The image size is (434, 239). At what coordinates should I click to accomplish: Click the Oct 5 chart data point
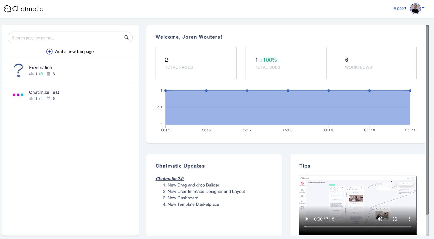[x=165, y=91]
